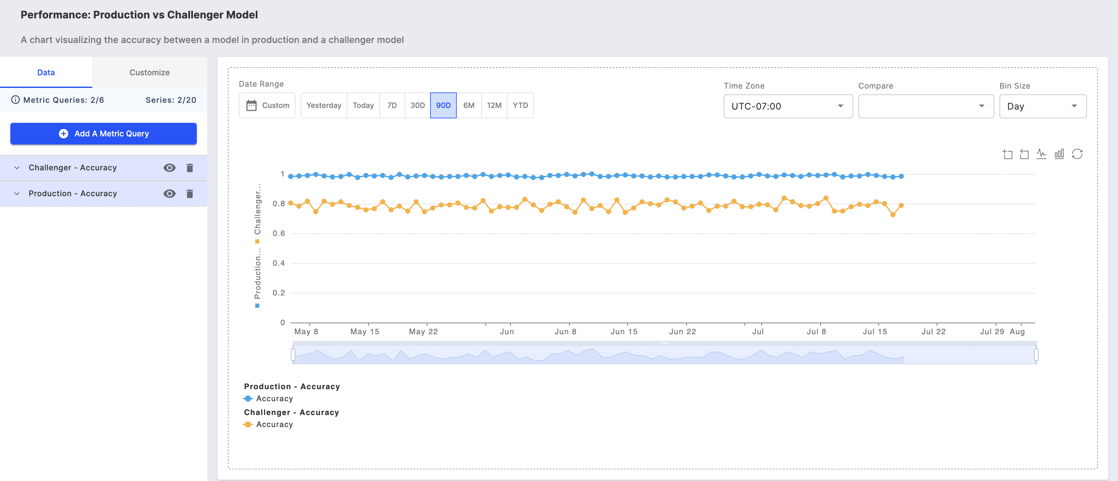The image size is (1118, 481).
Task: Switch chart to line view icon
Action: tap(1042, 154)
